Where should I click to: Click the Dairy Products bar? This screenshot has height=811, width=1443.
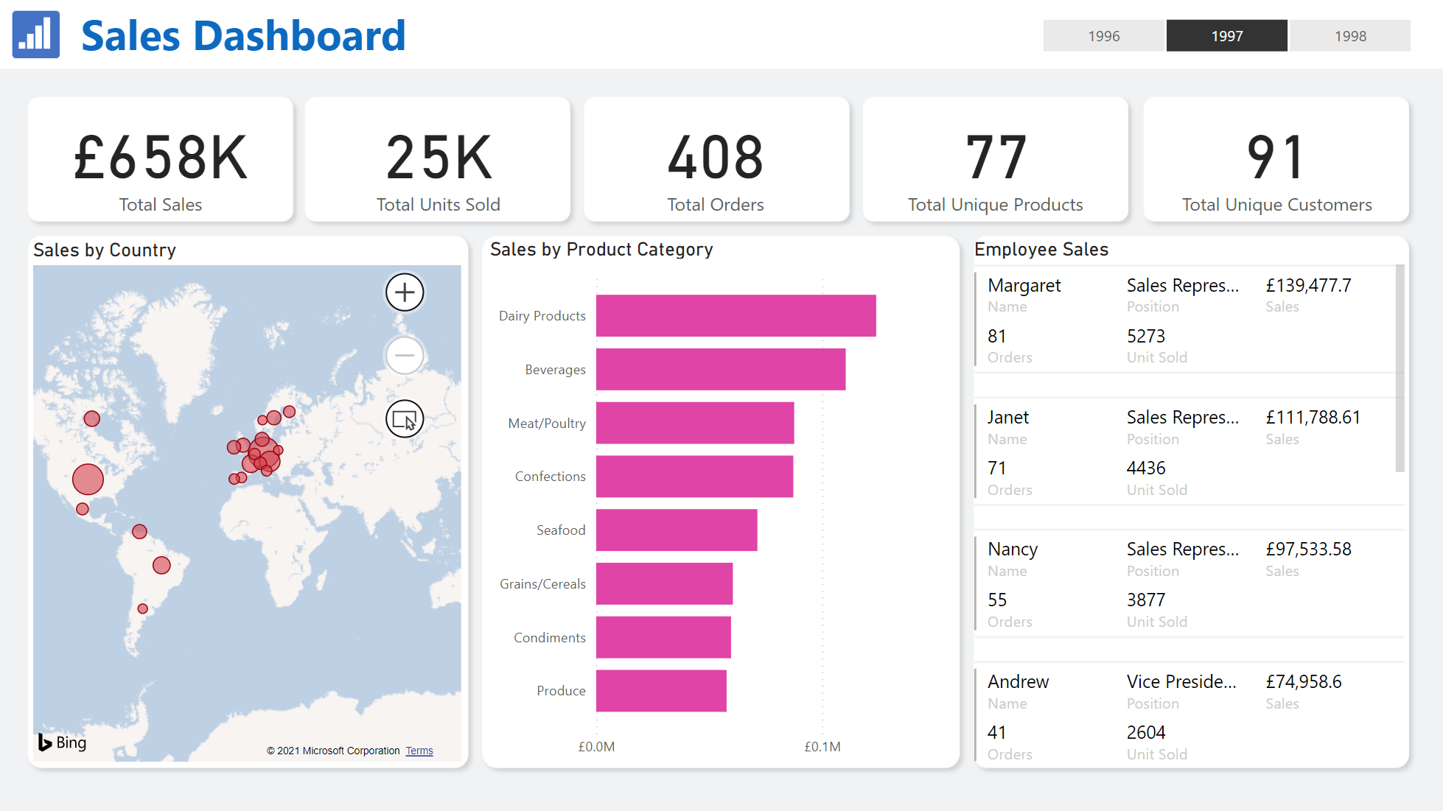[736, 316]
